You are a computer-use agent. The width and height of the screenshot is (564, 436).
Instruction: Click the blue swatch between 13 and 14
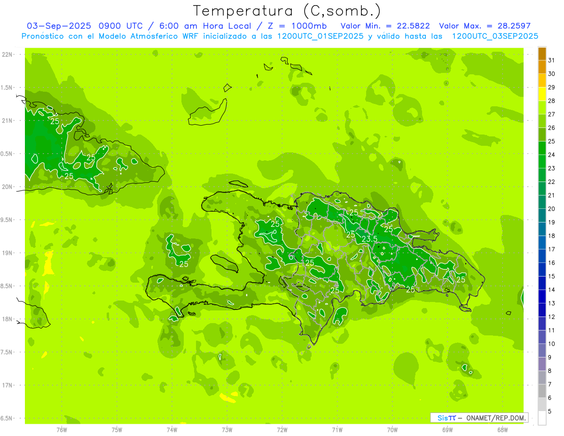coord(542,296)
